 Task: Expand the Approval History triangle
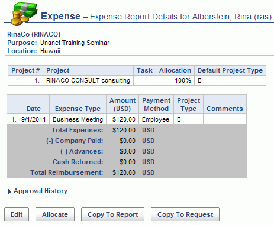coord(9,191)
